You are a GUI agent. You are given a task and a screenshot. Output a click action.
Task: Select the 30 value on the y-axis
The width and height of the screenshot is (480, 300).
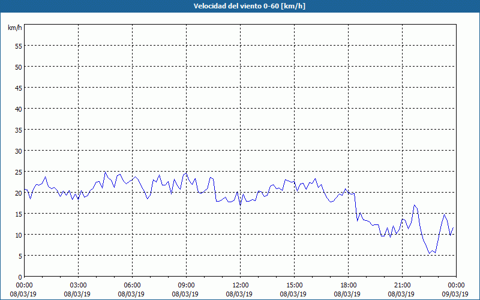[19, 151]
